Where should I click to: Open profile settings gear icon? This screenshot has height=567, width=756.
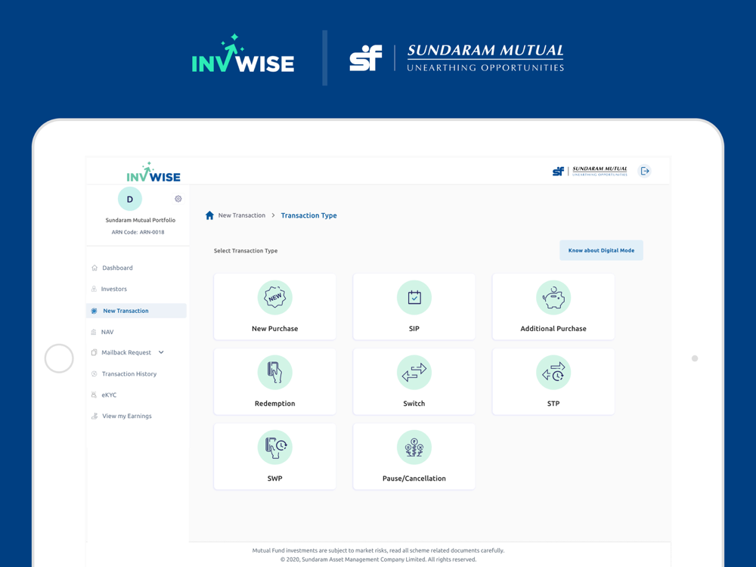(x=178, y=199)
